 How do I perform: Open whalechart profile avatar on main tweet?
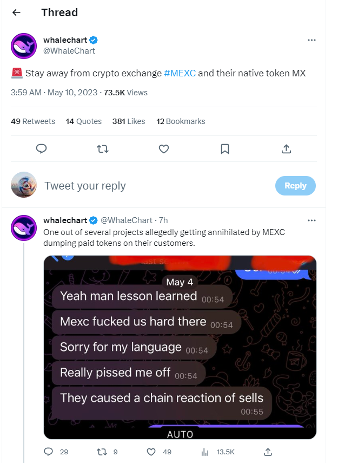click(24, 45)
